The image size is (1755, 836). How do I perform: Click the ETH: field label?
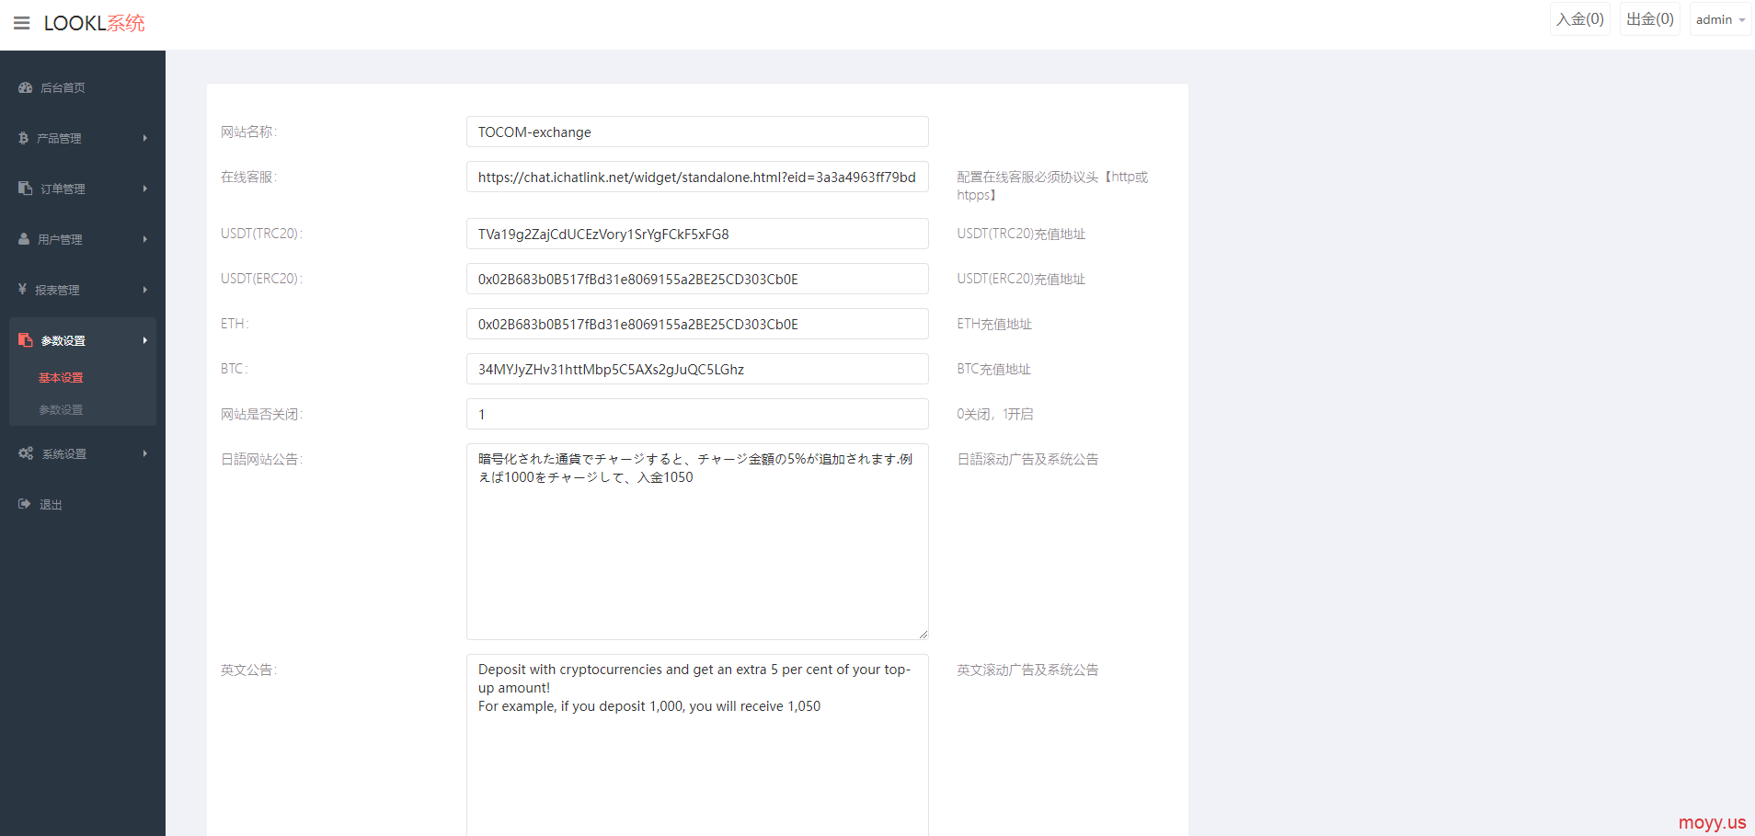coord(235,324)
